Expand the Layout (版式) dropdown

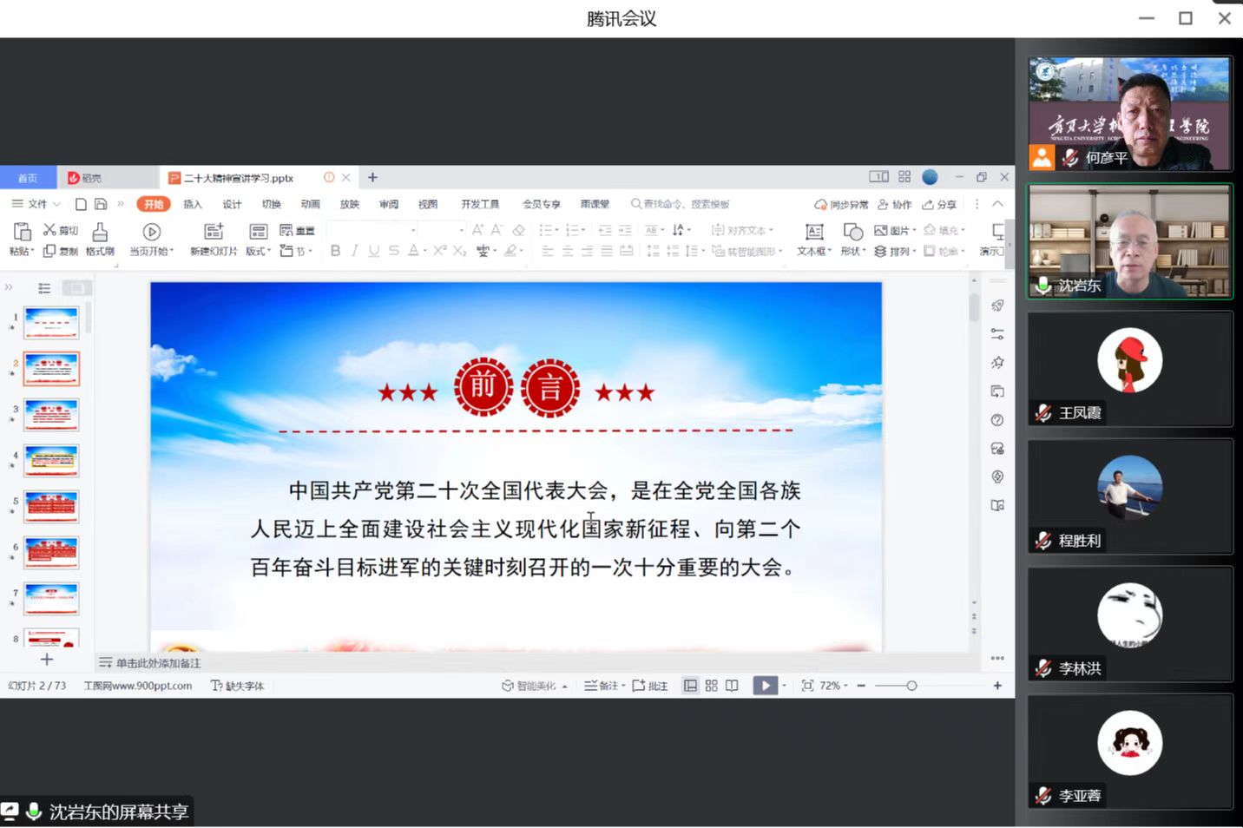coord(259,252)
